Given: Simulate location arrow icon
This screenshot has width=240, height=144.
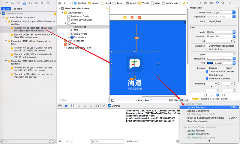Looking at the screenshot, I should [103, 106].
